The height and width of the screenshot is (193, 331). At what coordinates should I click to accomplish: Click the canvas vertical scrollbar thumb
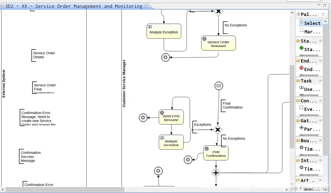(x=292, y=107)
